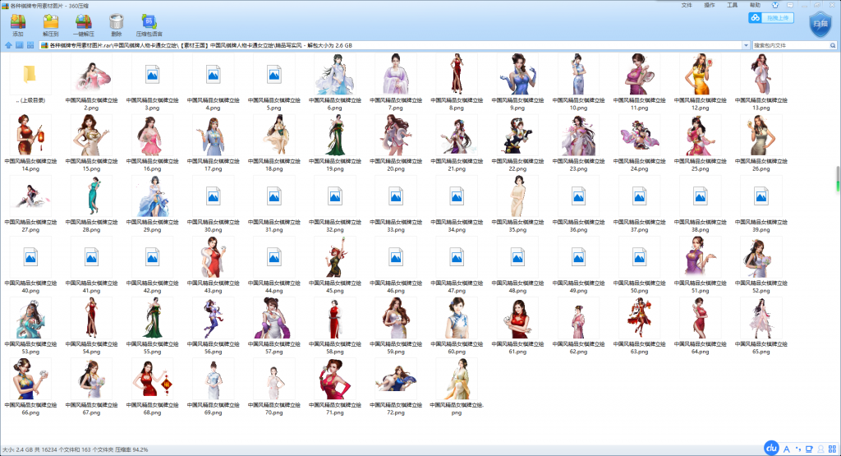
Task: Click the vertical scrollbar on the right
Action: point(837,179)
